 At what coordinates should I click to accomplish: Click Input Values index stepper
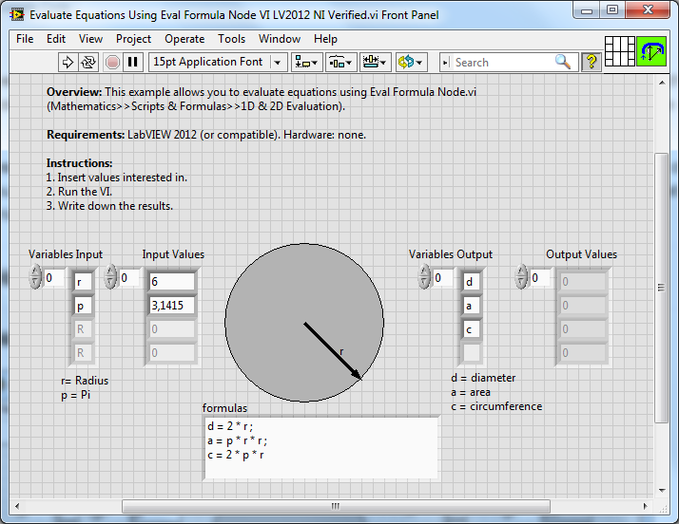pos(110,276)
